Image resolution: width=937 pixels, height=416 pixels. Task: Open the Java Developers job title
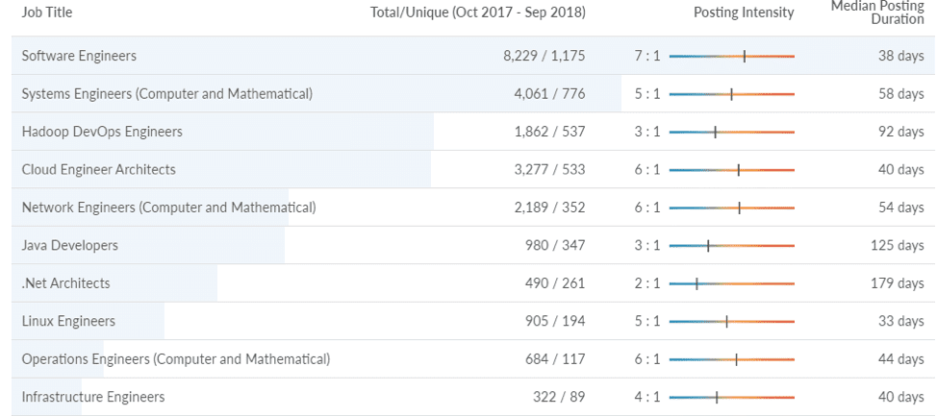pyautogui.click(x=70, y=246)
